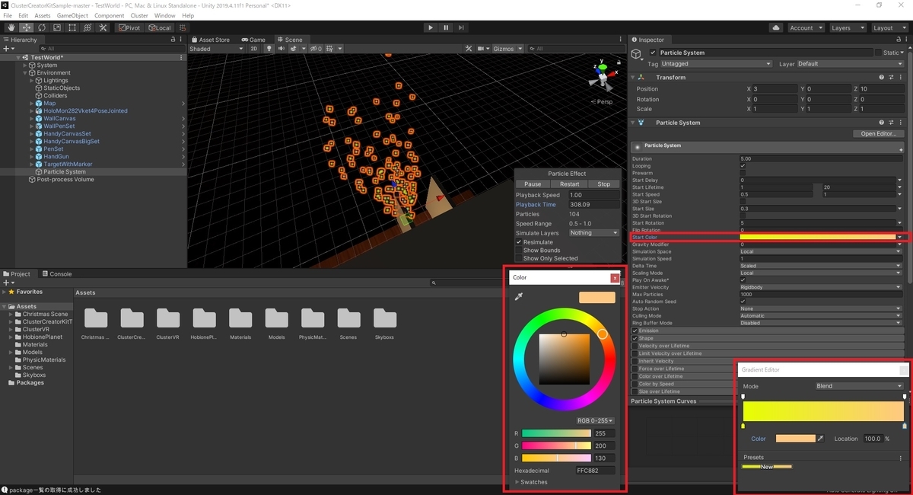Image resolution: width=913 pixels, height=495 pixels.
Task: Select the Scale tool
Action: (56, 28)
